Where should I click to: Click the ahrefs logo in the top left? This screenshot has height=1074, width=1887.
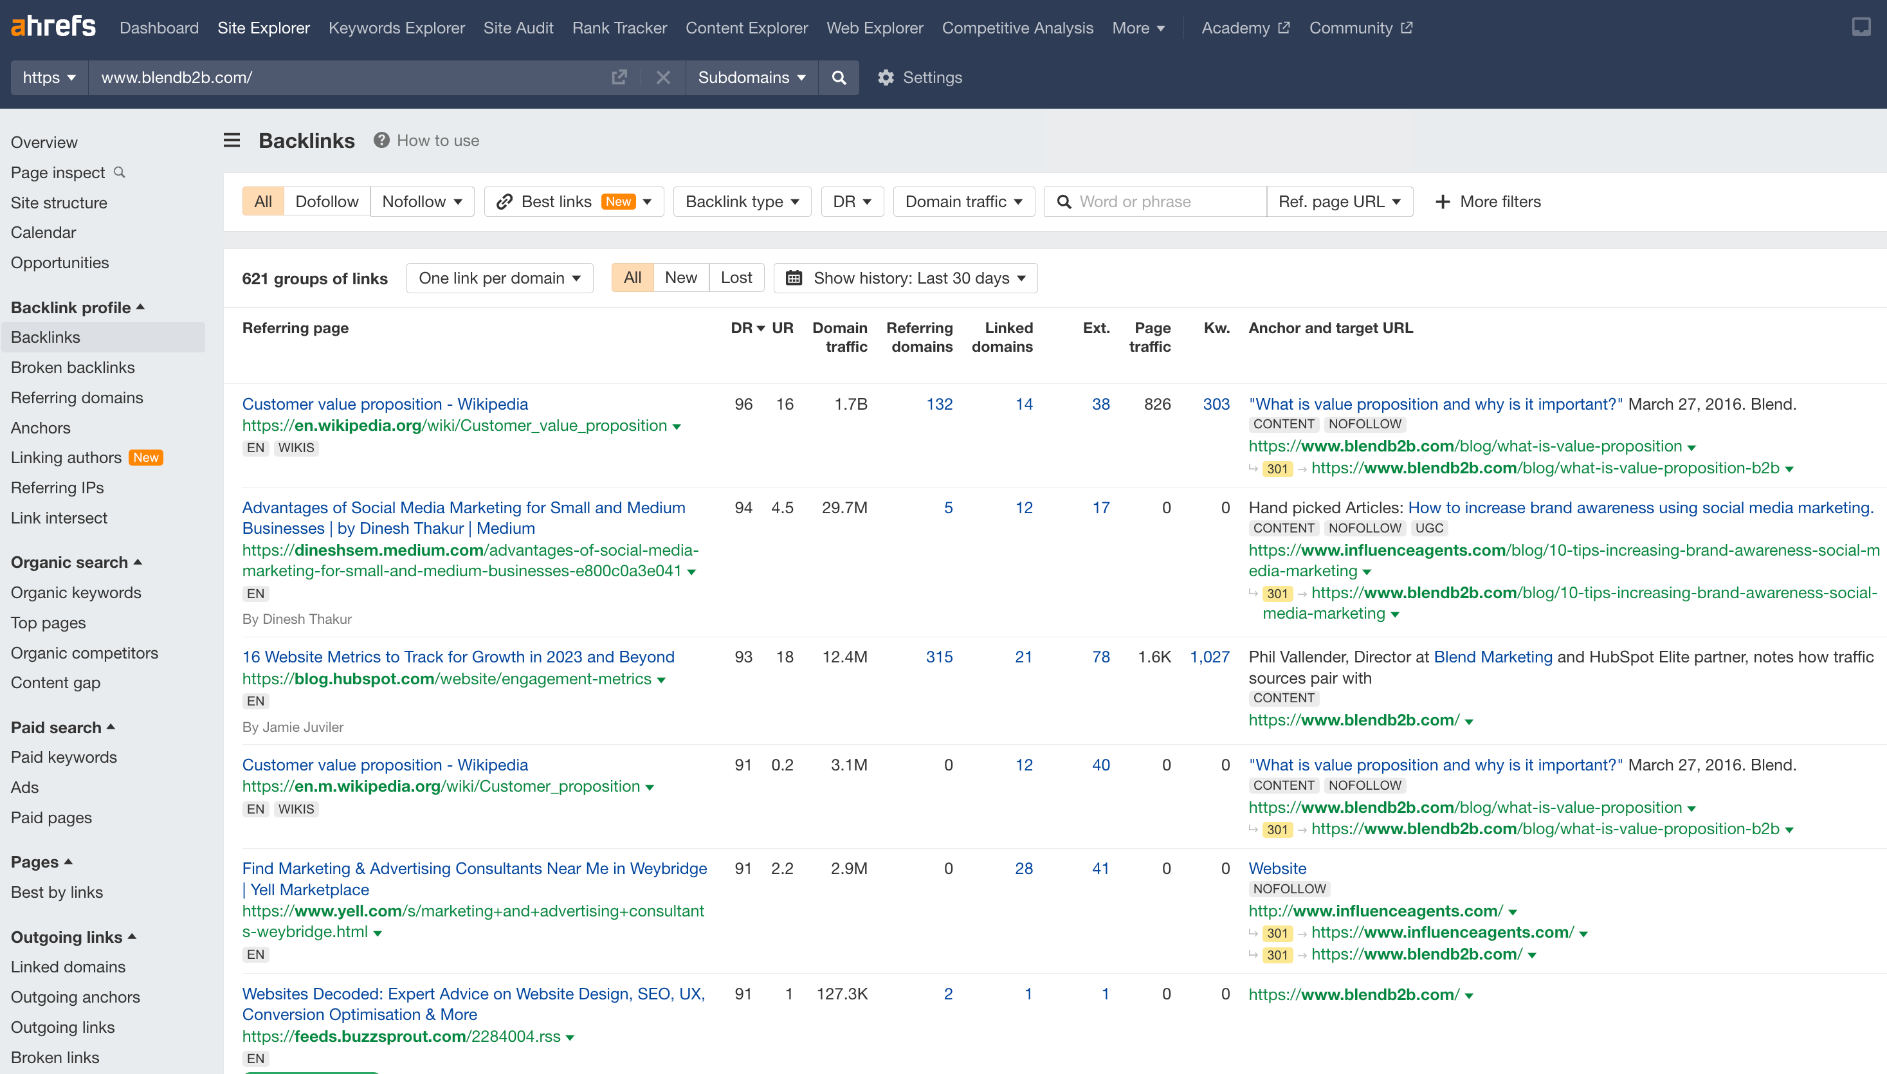tap(52, 26)
